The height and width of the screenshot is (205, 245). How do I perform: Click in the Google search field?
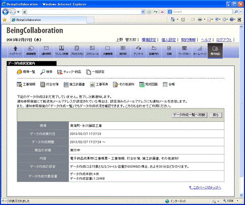pos(202,12)
